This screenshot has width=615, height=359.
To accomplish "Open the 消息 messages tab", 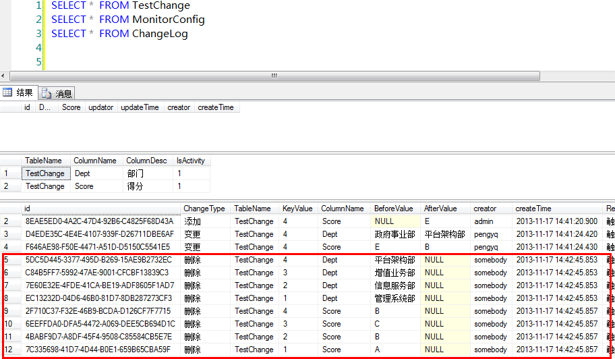I will tap(57, 93).
